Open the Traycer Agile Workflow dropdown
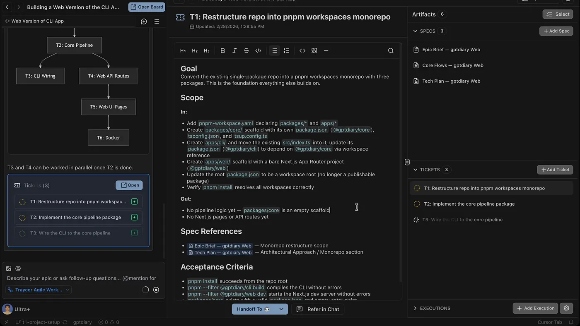The width and height of the screenshot is (580, 326). [x=39, y=290]
